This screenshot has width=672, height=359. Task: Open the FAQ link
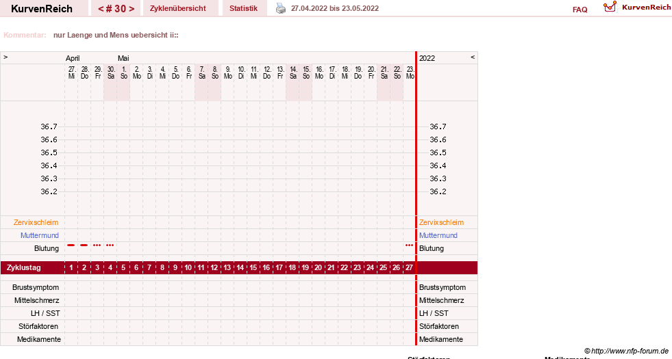pos(580,10)
